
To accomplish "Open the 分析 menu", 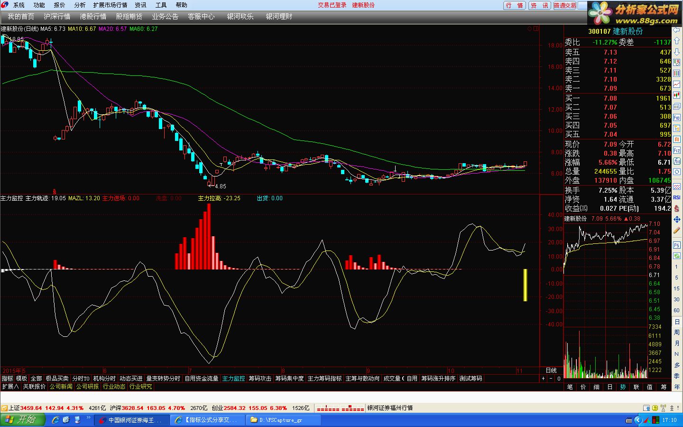I will 80,5.
